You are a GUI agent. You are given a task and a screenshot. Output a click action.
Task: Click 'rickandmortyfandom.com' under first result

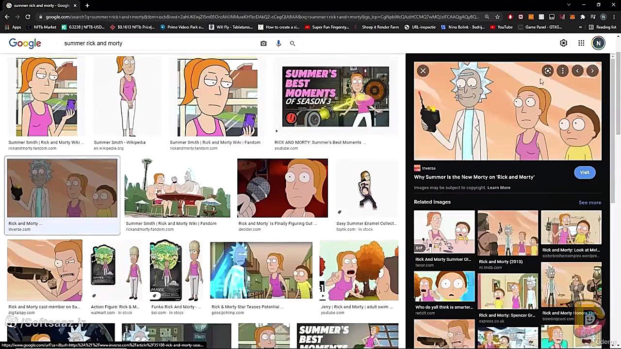(x=32, y=148)
